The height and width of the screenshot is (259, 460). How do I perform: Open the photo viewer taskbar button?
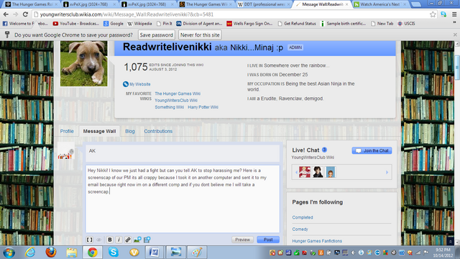tap(175, 253)
